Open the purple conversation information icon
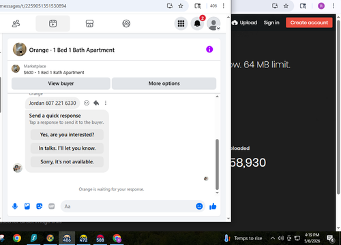Viewport: 341px width, 245px height. (209, 49)
